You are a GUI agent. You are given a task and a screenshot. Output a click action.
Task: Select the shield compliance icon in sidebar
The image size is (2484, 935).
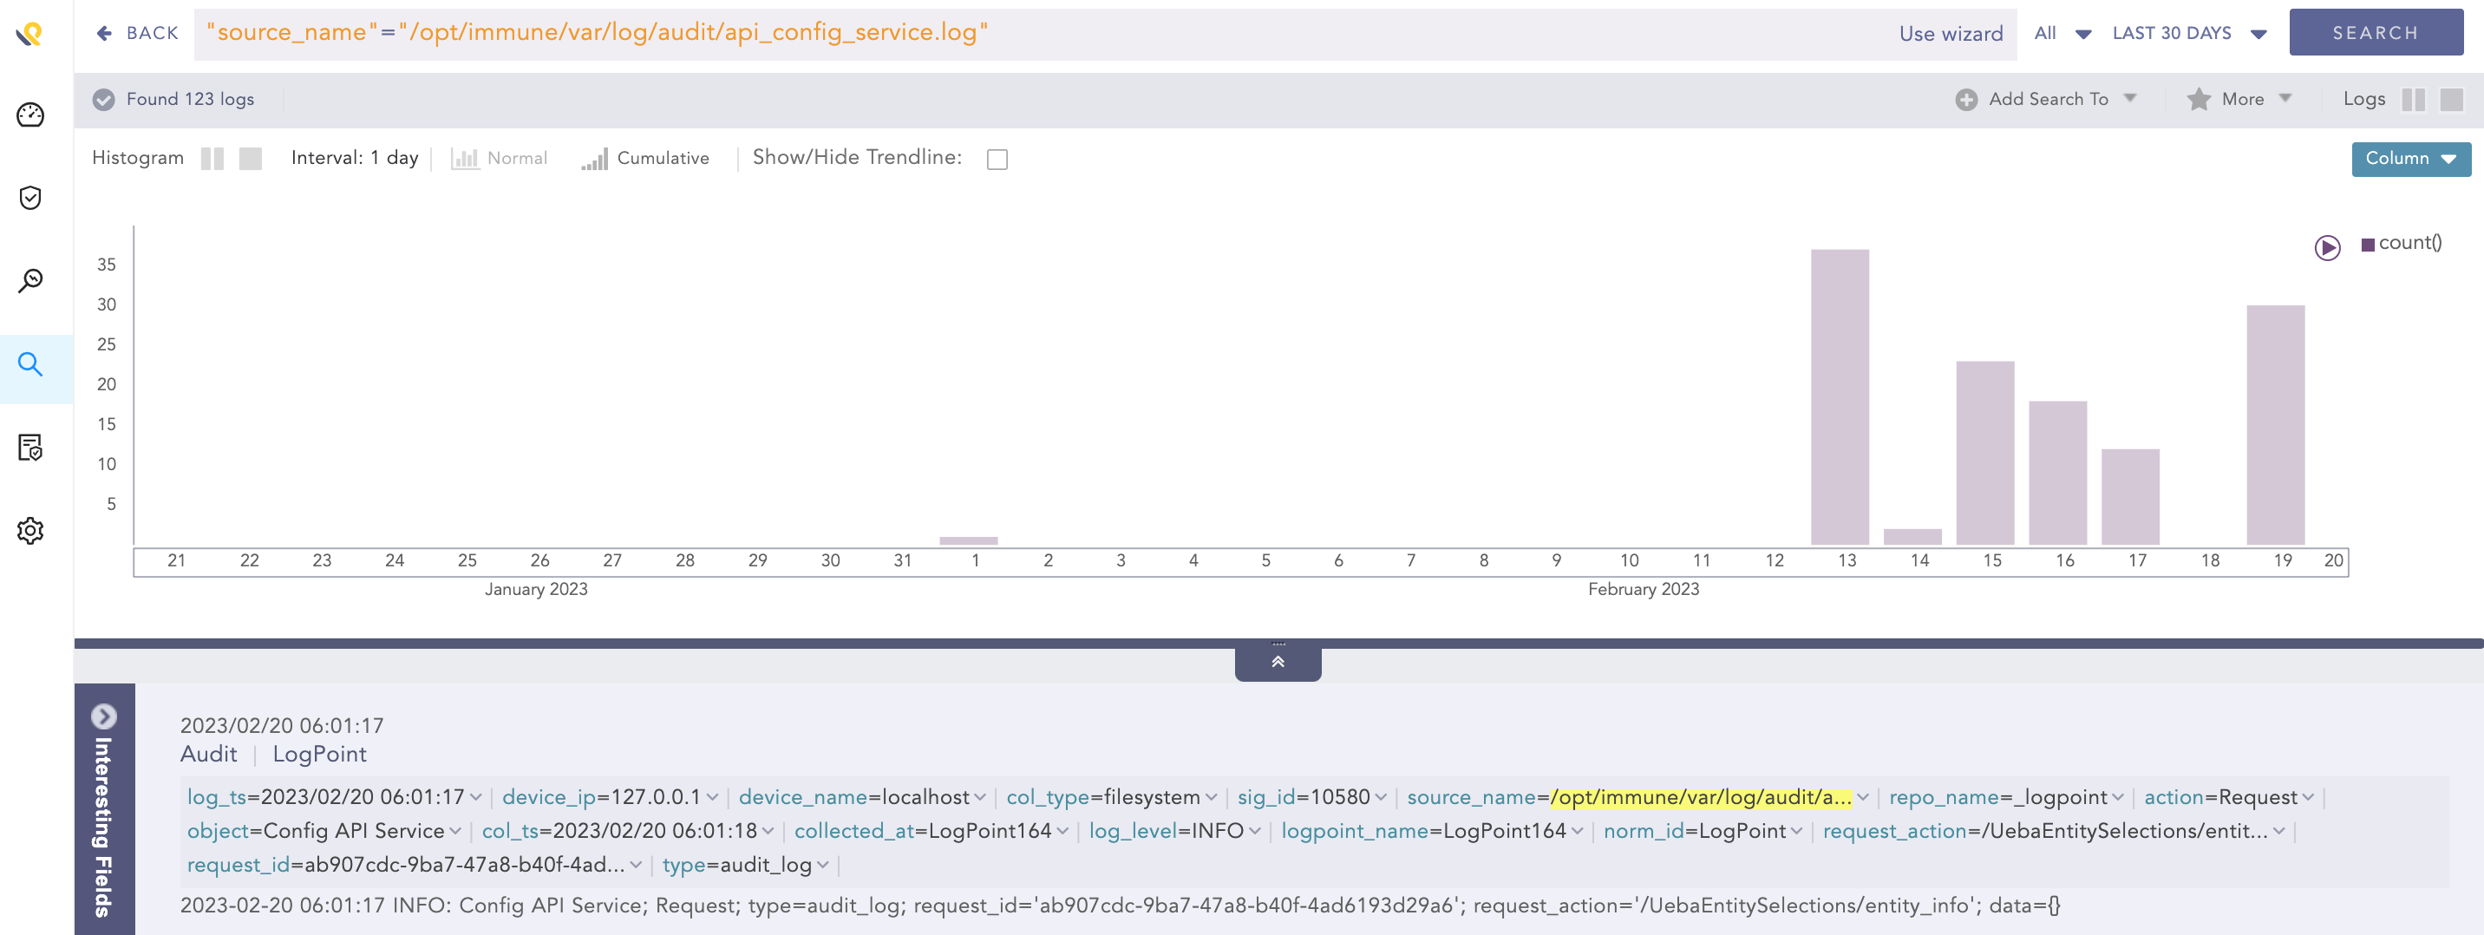click(31, 198)
